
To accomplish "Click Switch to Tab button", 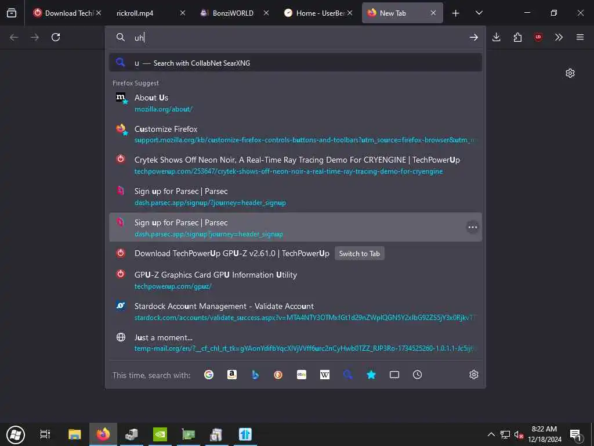I will 359,254.
